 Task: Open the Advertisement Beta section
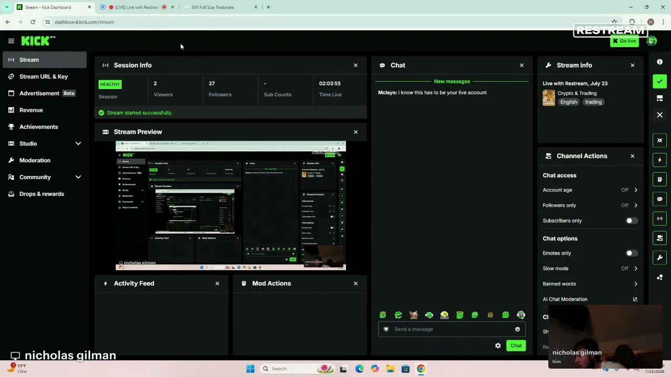tap(45, 93)
